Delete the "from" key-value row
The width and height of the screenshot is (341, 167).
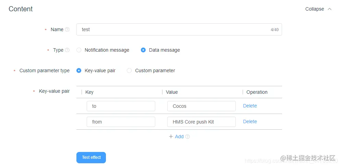coord(250,121)
